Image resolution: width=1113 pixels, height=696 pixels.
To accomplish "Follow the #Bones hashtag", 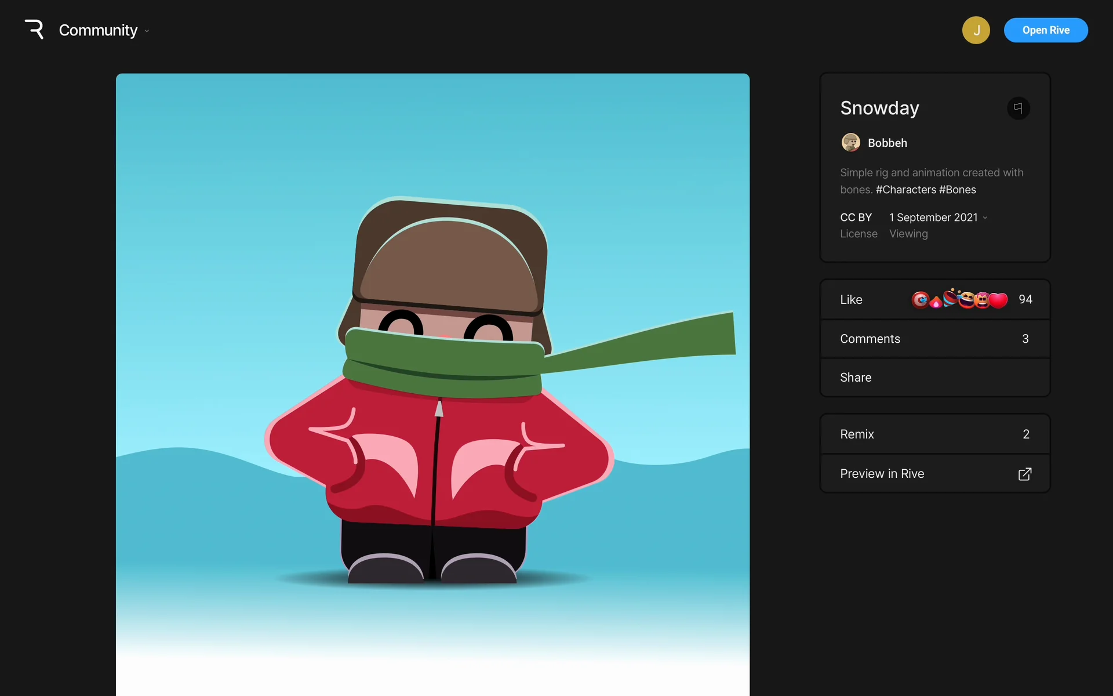I will click(957, 190).
